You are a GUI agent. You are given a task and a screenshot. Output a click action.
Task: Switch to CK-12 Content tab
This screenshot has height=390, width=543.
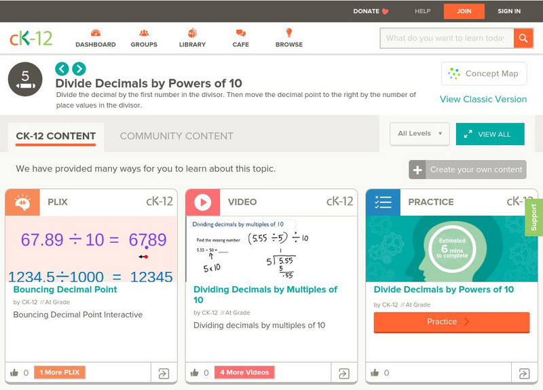(x=56, y=136)
